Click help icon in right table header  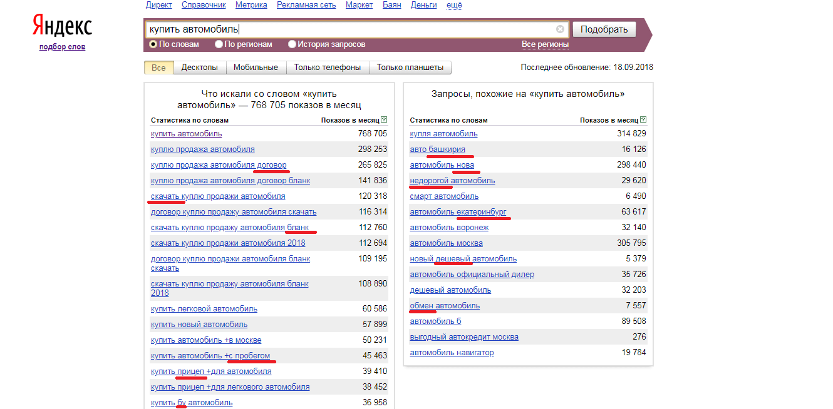[643, 120]
